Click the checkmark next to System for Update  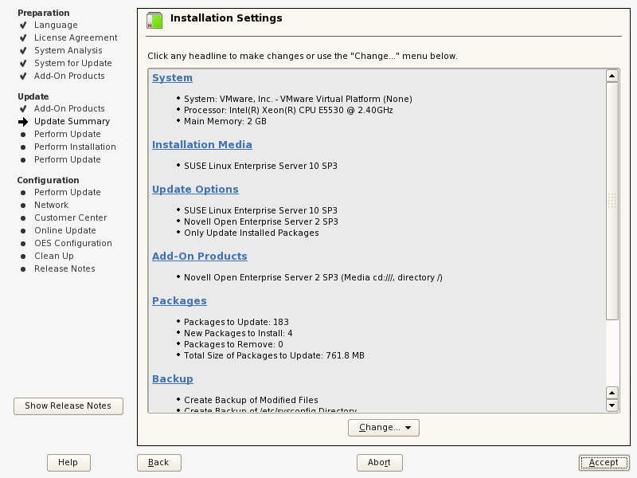pos(23,64)
